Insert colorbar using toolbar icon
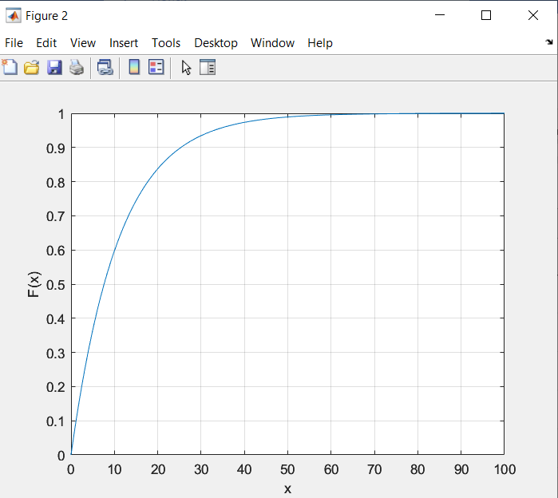The height and width of the screenshot is (498, 558). [134, 67]
